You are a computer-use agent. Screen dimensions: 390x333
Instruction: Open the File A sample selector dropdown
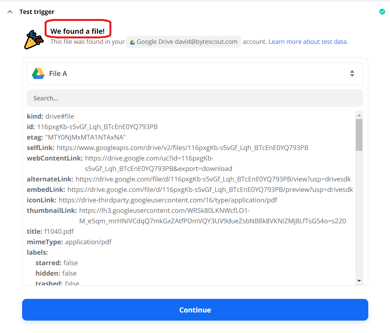pos(195,74)
